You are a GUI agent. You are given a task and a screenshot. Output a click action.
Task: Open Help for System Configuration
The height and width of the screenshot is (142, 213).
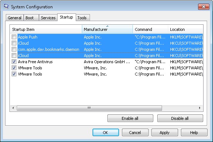click(x=194, y=133)
